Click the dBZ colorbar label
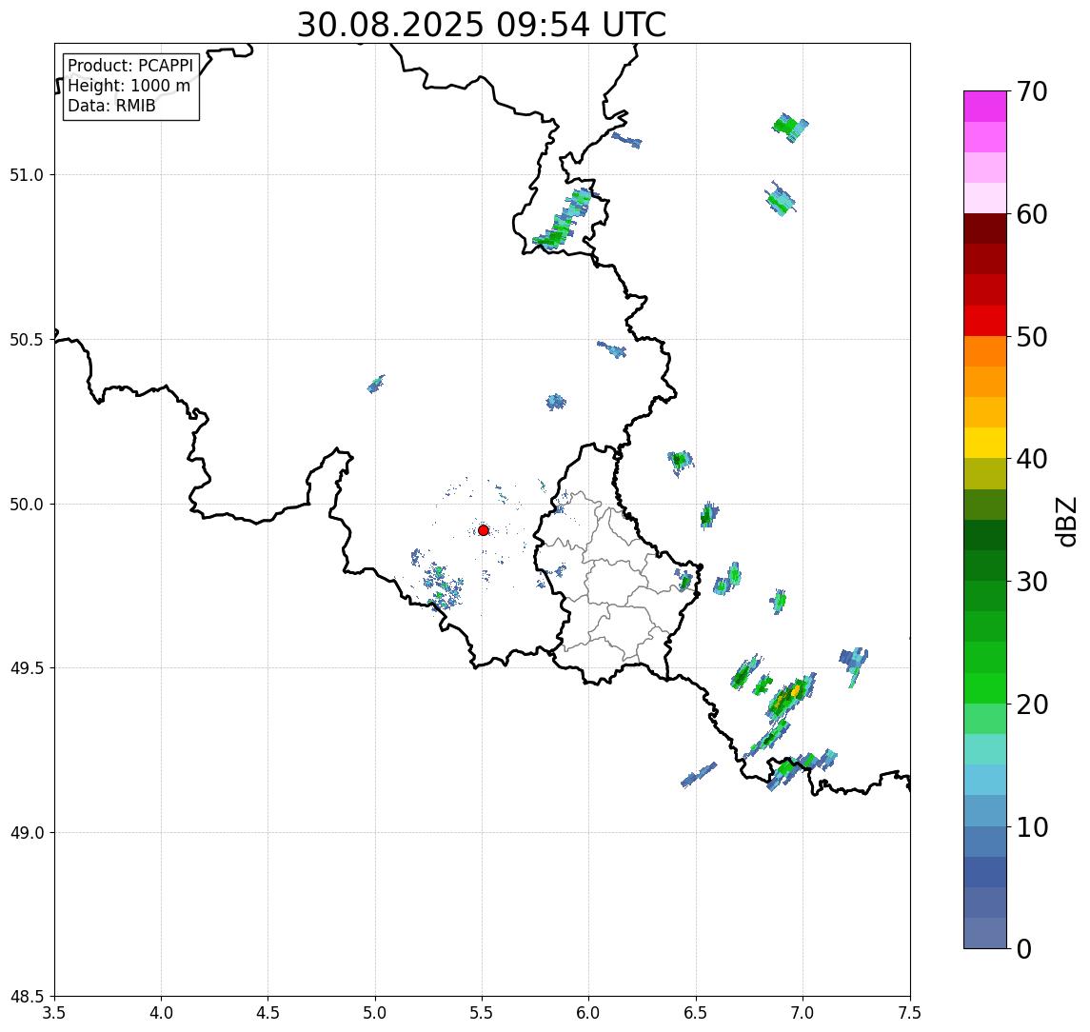 [x=1065, y=521]
